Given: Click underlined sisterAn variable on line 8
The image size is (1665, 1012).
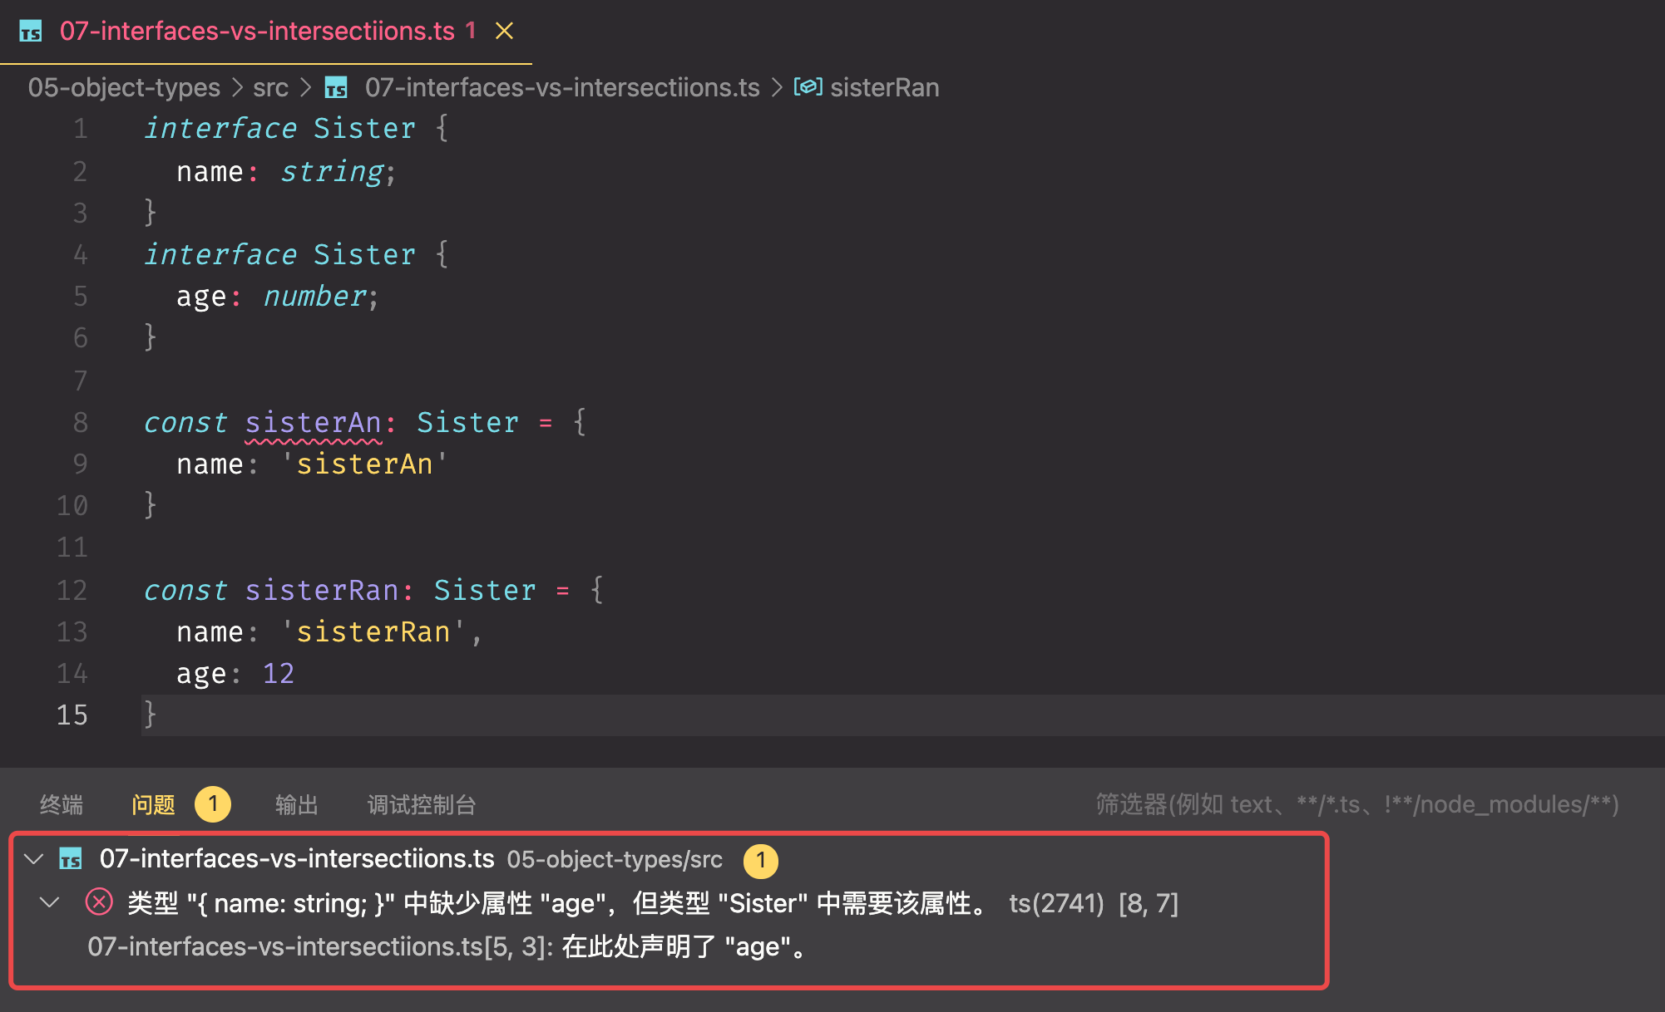Looking at the screenshot, I should 314,422.
